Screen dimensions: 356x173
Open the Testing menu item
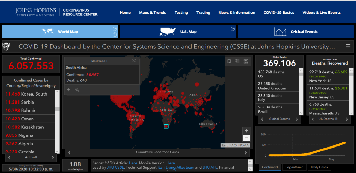tap(181, 13)
